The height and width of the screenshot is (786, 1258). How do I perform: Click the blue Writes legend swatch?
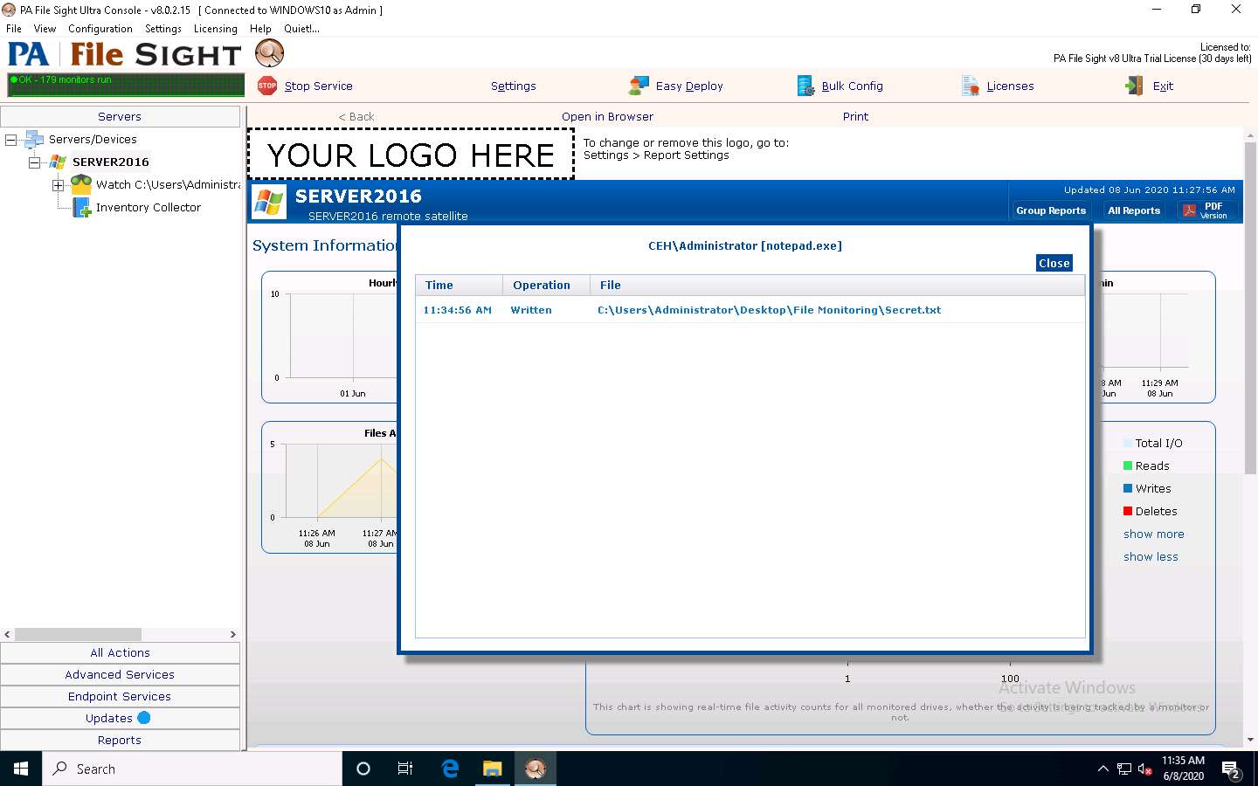coord(1128,488)
